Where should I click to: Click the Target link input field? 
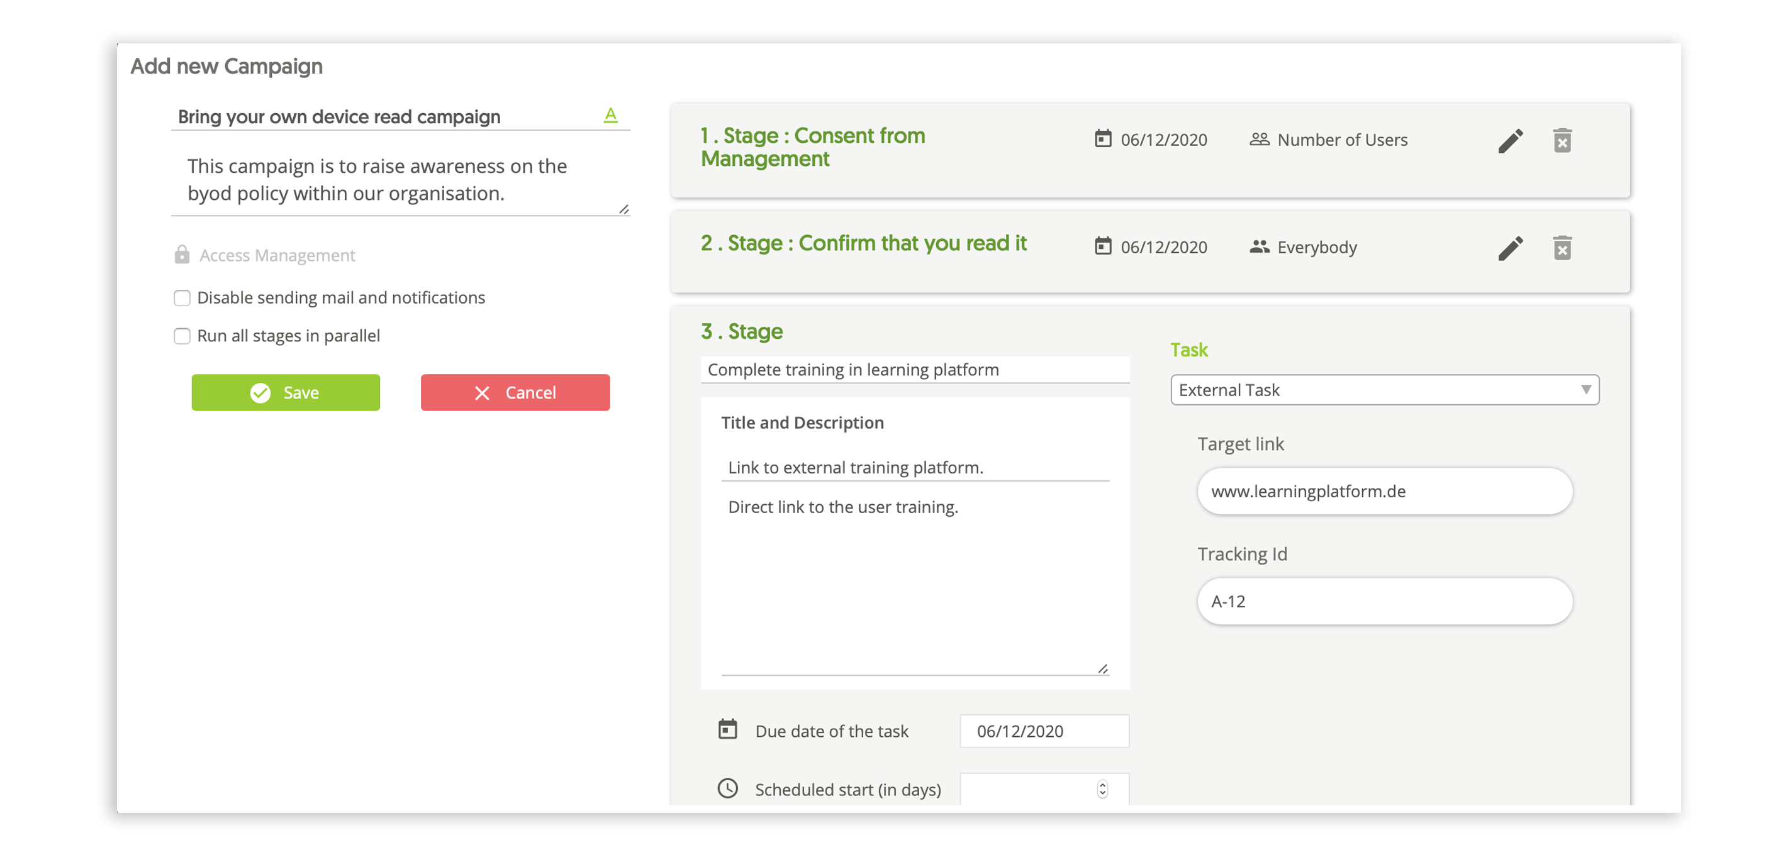(x=1384, y=491)
